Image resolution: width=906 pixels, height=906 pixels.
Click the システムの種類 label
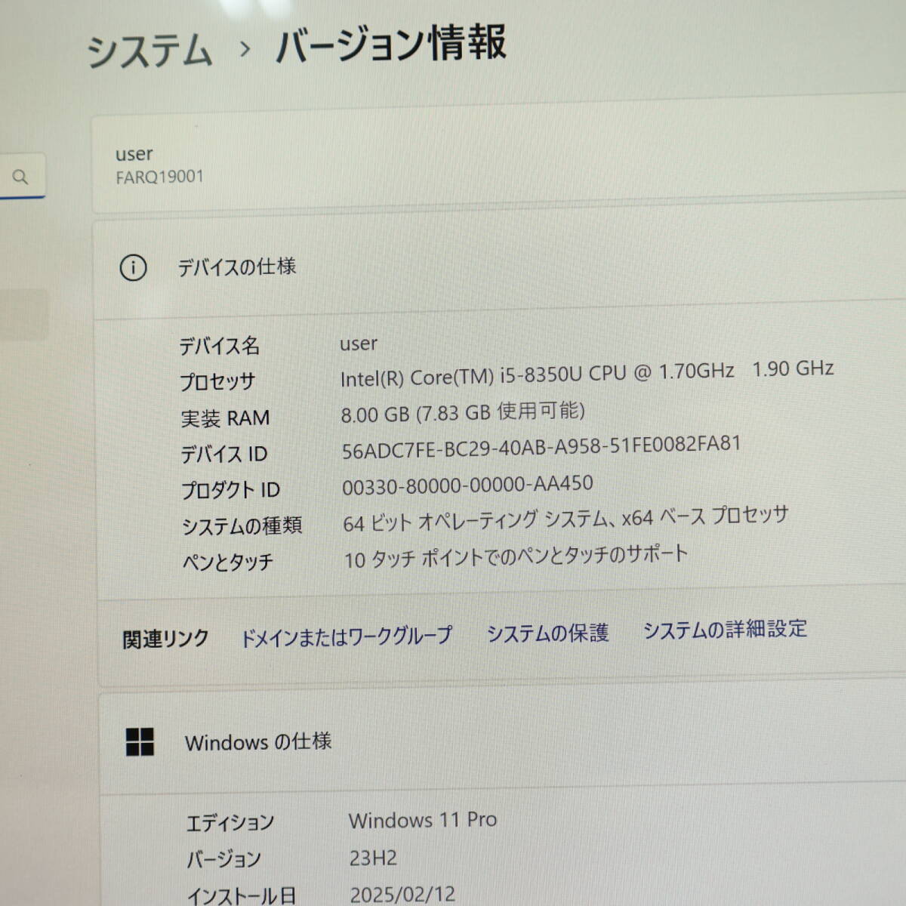[x=242, y=525]
